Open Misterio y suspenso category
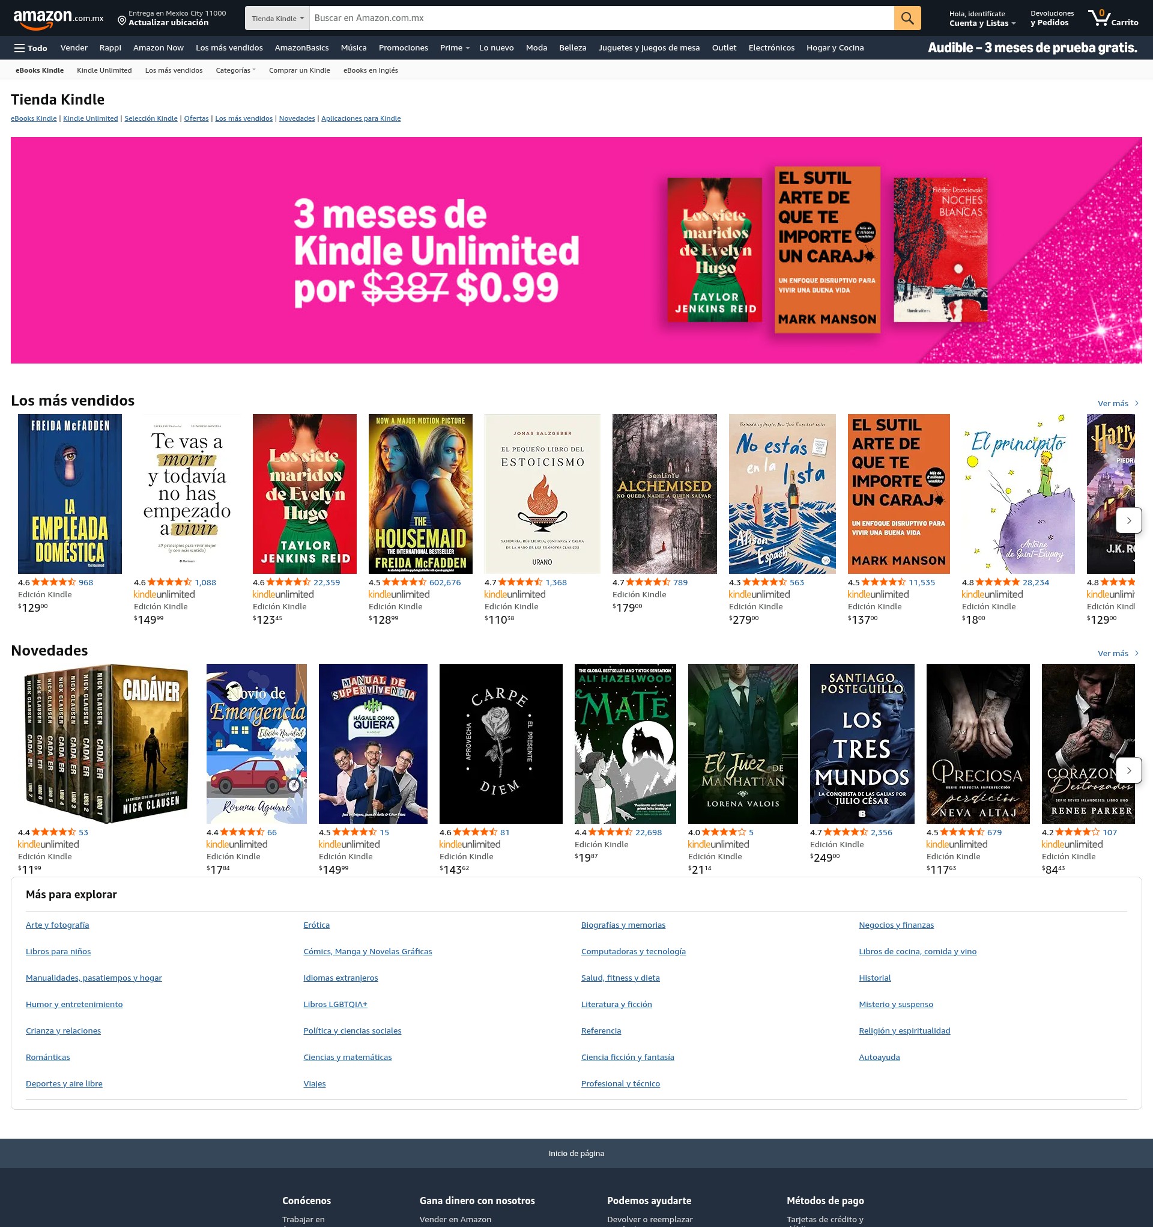This screenshot has height=1227, width=1153. (x=896, y=1004)
